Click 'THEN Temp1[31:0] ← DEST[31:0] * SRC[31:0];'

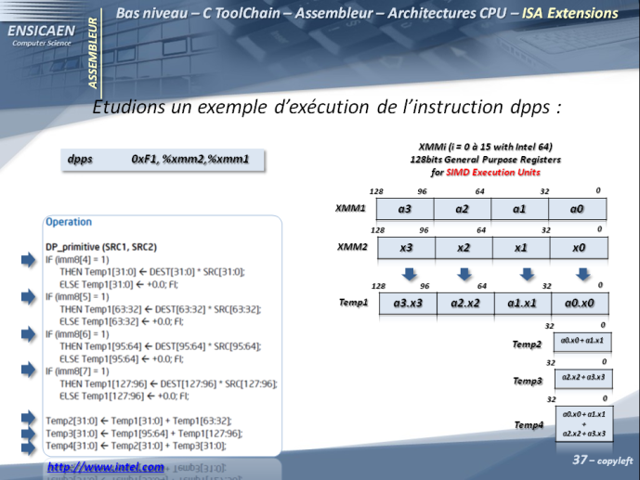tap(152, 272)
